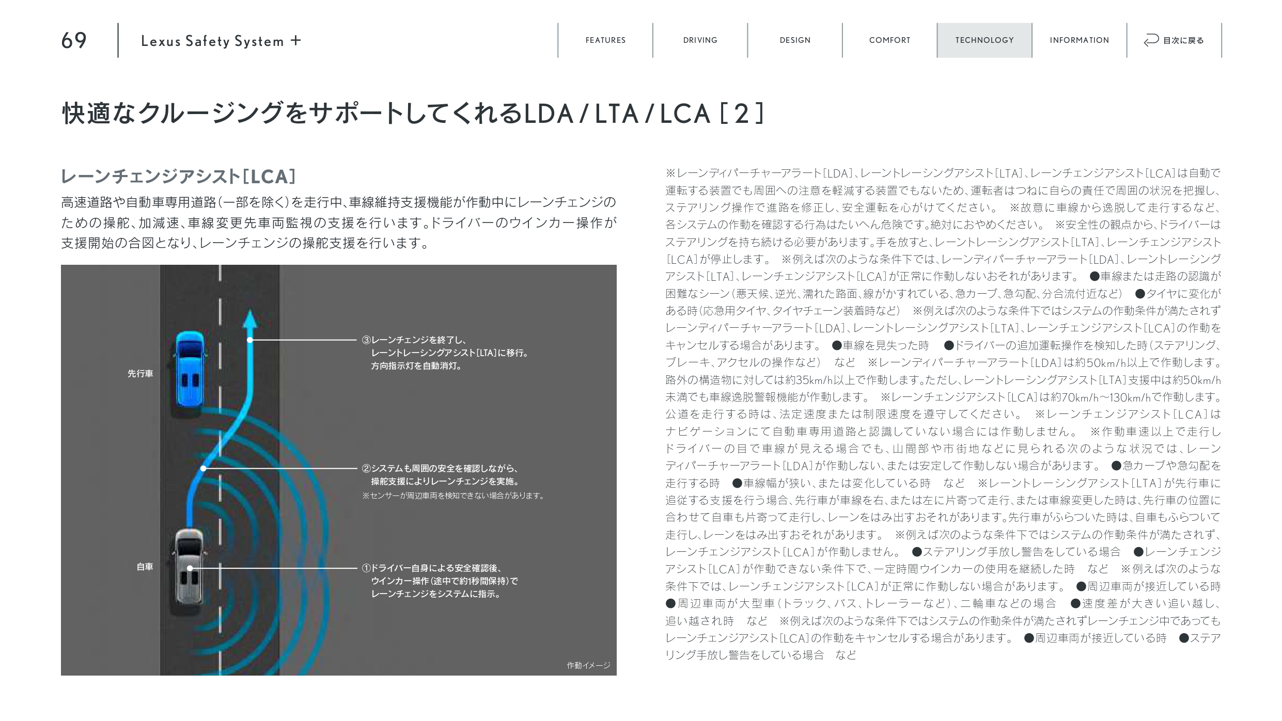This screenshot has width=1282, height=721.
Task: Click the blue preceding car icon
Action: (190, 369)
